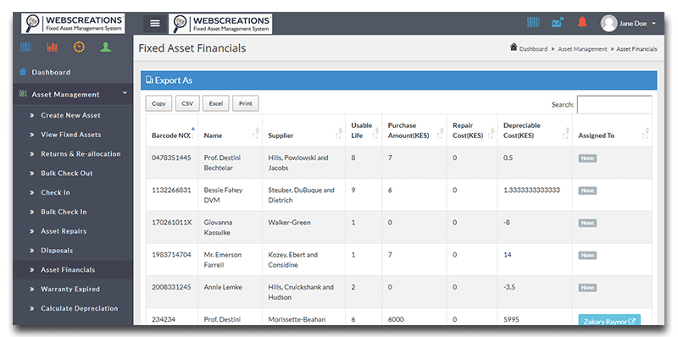Follow the Dashboard breadcrumb link
Viewport: 678px width, 337px height.
click(533, 49)
